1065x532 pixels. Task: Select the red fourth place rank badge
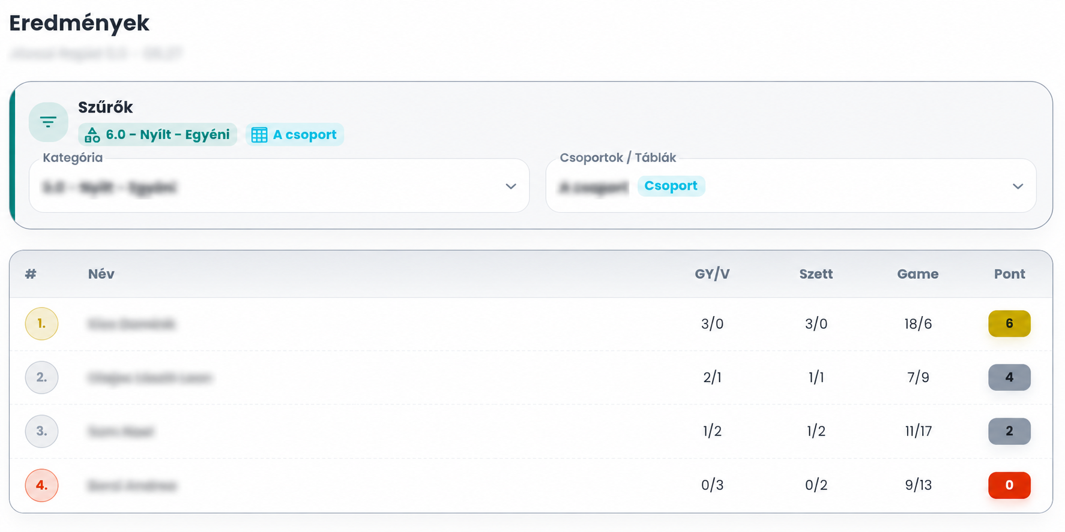41,485
